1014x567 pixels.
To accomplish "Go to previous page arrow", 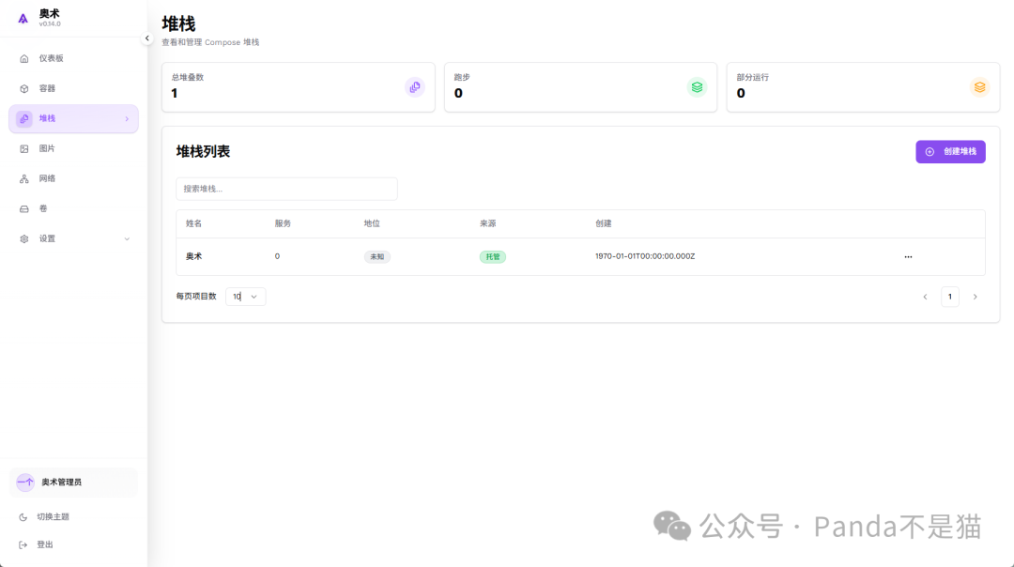I will (925, 297).
